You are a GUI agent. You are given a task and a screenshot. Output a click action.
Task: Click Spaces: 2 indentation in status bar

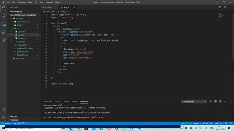(197, 123)
